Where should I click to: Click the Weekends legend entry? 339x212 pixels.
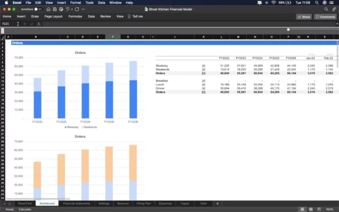[x=89, y=127]
